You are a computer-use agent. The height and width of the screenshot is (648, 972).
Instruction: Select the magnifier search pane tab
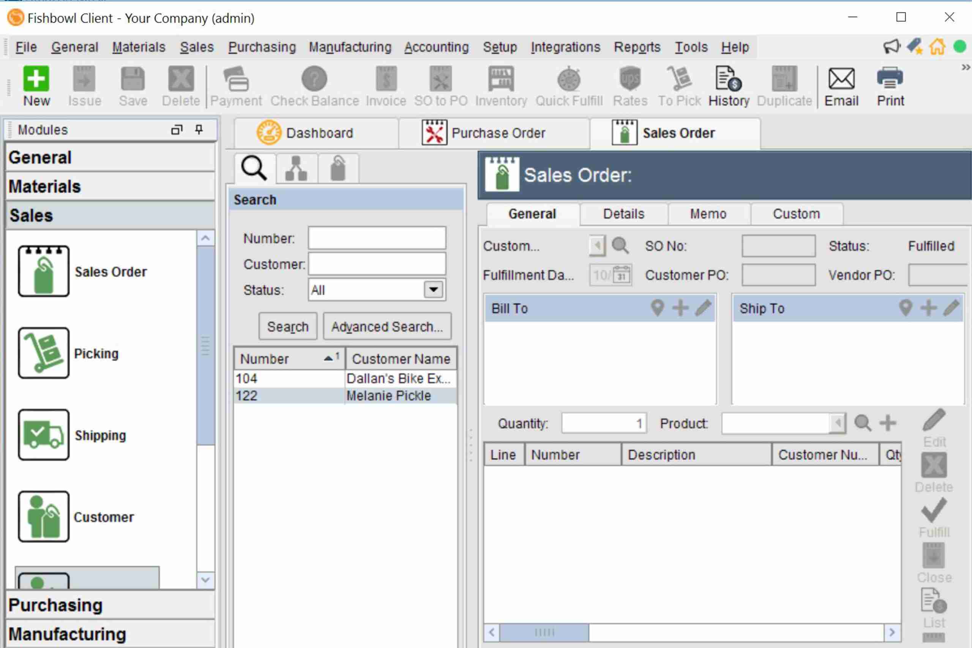click(254, 168)
